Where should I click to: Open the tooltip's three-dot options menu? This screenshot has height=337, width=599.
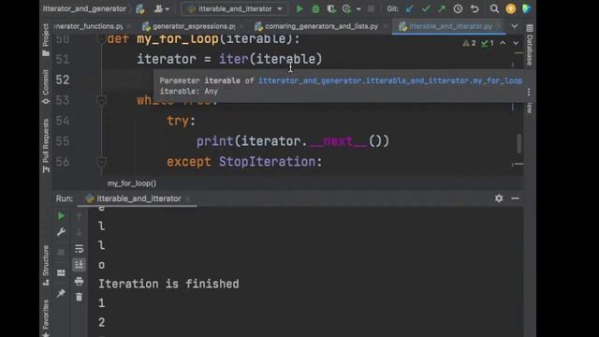tap(529, 92)
